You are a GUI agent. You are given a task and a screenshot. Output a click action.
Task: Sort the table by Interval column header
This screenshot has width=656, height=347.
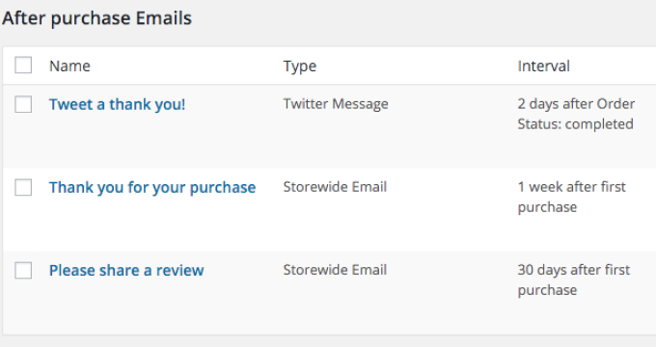pyautogui.click(x=543, y=67)
